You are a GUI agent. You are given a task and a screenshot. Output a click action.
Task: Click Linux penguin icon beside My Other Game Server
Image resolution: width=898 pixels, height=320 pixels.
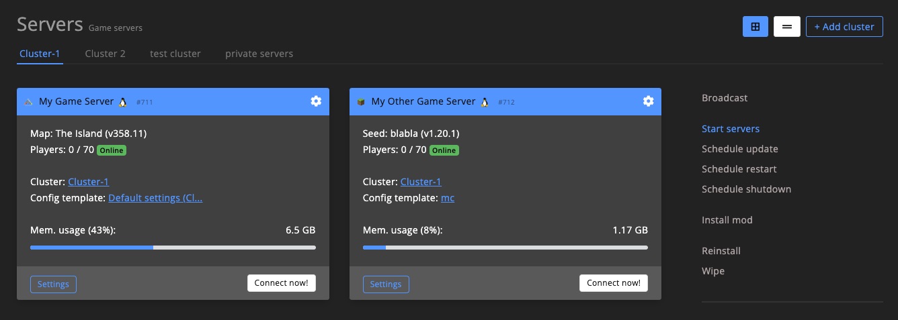tap(485, 102)
